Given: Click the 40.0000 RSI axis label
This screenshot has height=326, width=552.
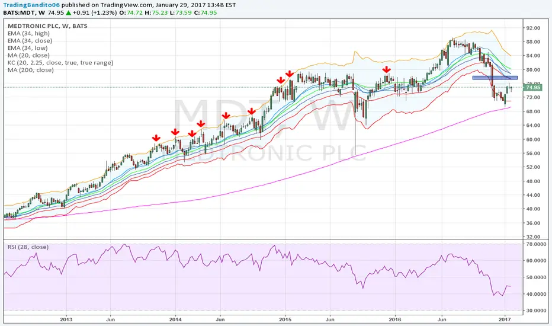Looking at the screenshot, I should tap(537, 294).
